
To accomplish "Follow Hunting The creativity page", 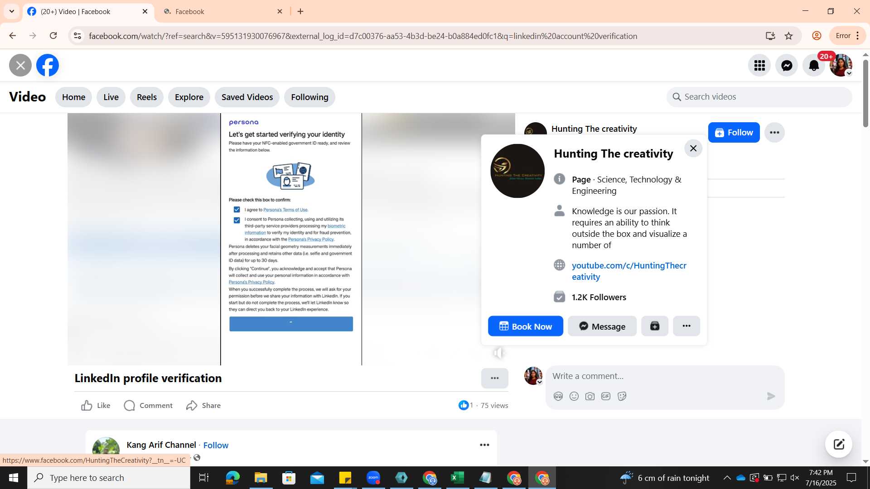I will coord(734,133).
